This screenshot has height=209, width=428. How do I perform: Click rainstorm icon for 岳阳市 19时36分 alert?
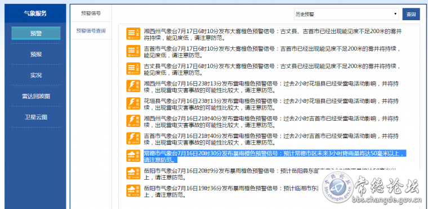coord(133,191)
